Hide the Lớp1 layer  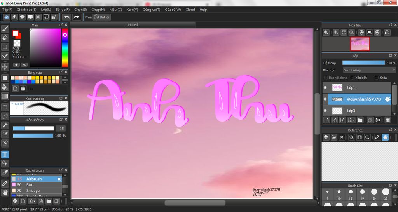click(x=325, y=87)
